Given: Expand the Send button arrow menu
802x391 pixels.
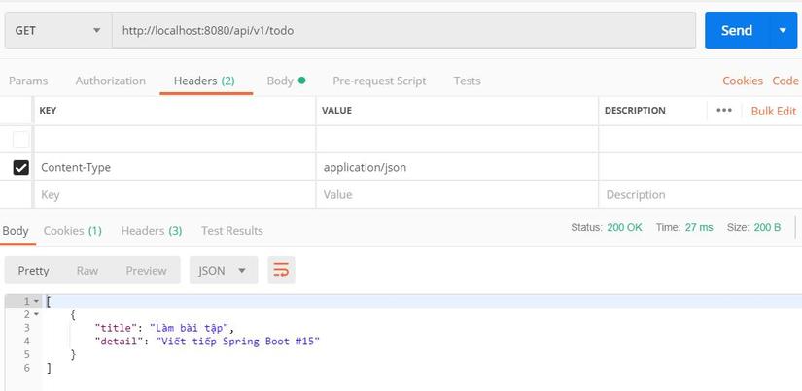Looking at the screenshot, I should click(783, 30).
